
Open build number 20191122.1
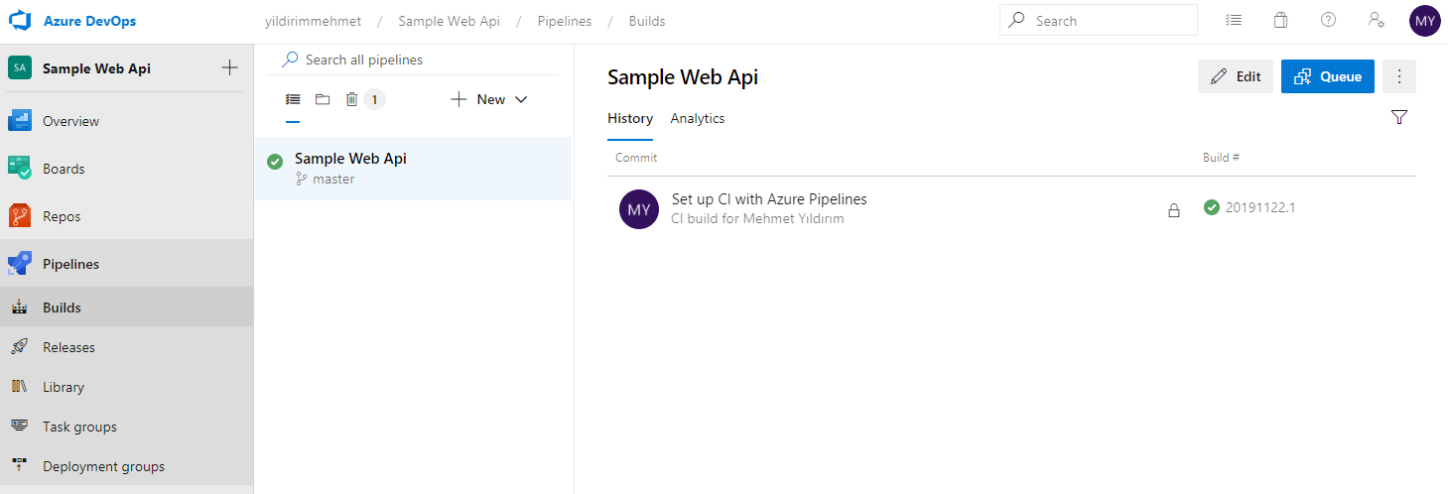[x=1260, y=207]
